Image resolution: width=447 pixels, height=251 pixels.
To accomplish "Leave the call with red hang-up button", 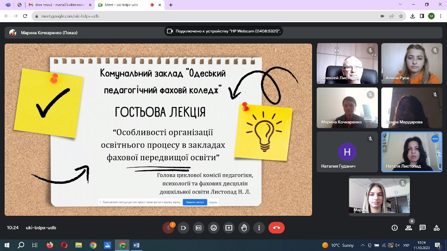I will 276,228.
